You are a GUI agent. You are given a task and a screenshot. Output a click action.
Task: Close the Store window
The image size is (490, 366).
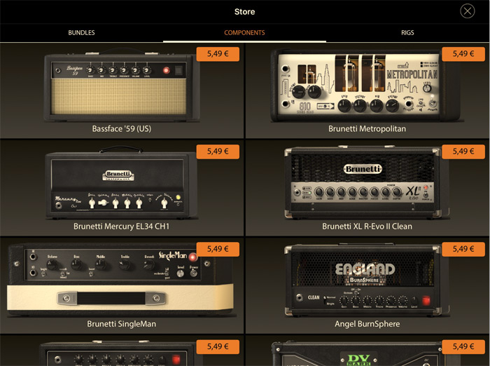[x=467, y=11]
